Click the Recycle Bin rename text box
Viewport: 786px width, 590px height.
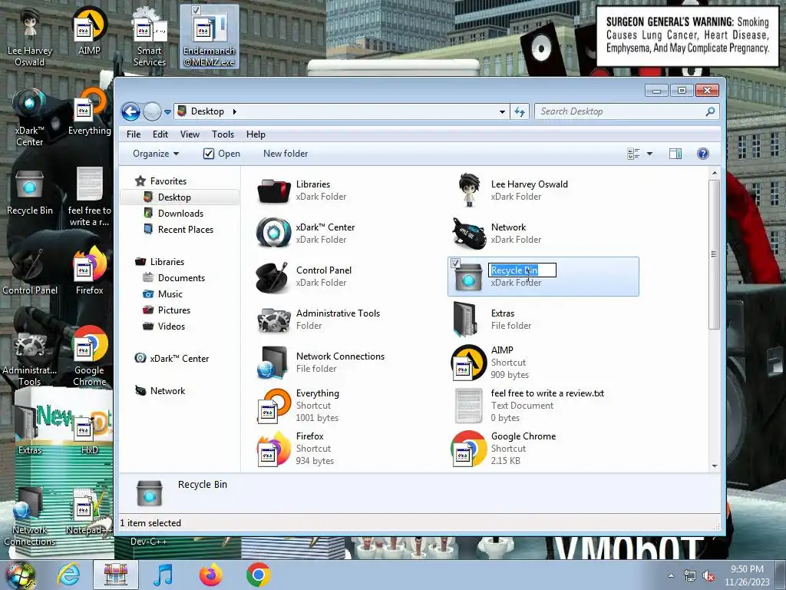point(522,270)
